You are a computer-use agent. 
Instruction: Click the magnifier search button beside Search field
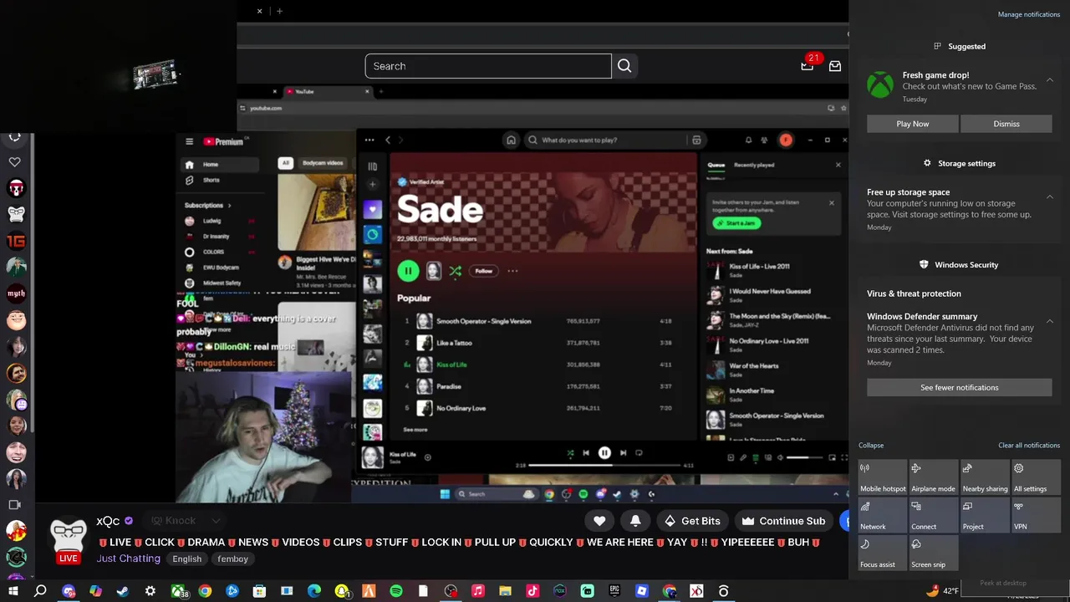(x=624, y=66)
